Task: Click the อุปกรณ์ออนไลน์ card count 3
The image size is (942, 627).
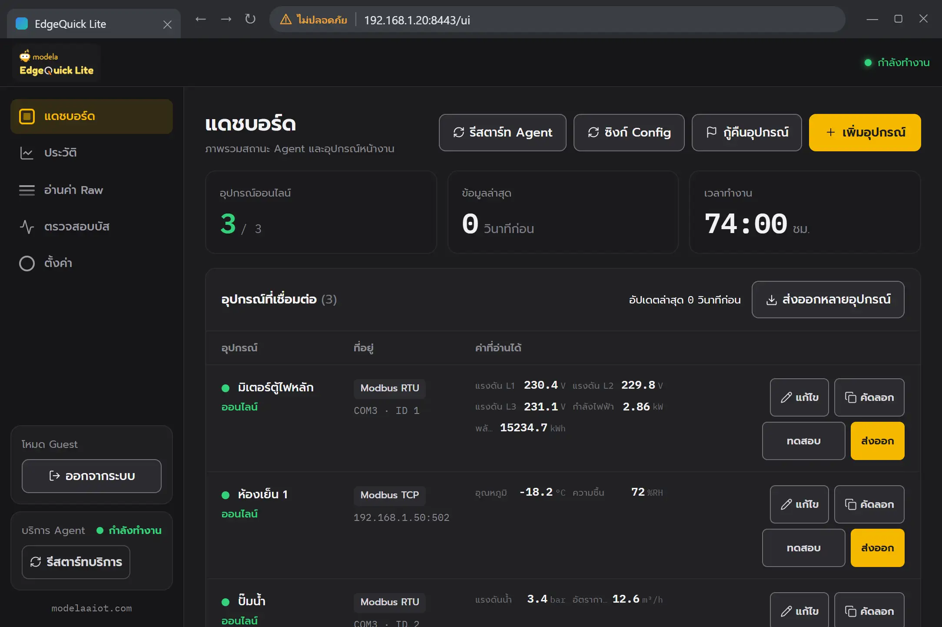Action: point(228,224)
